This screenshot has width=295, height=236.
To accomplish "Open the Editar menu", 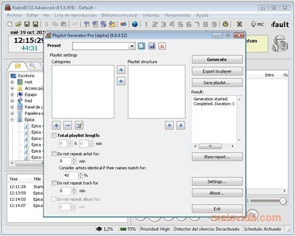I will click(32, 15).
